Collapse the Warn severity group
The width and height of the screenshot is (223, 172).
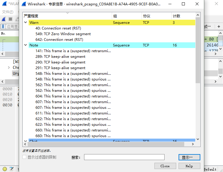(x=26, y=22)
